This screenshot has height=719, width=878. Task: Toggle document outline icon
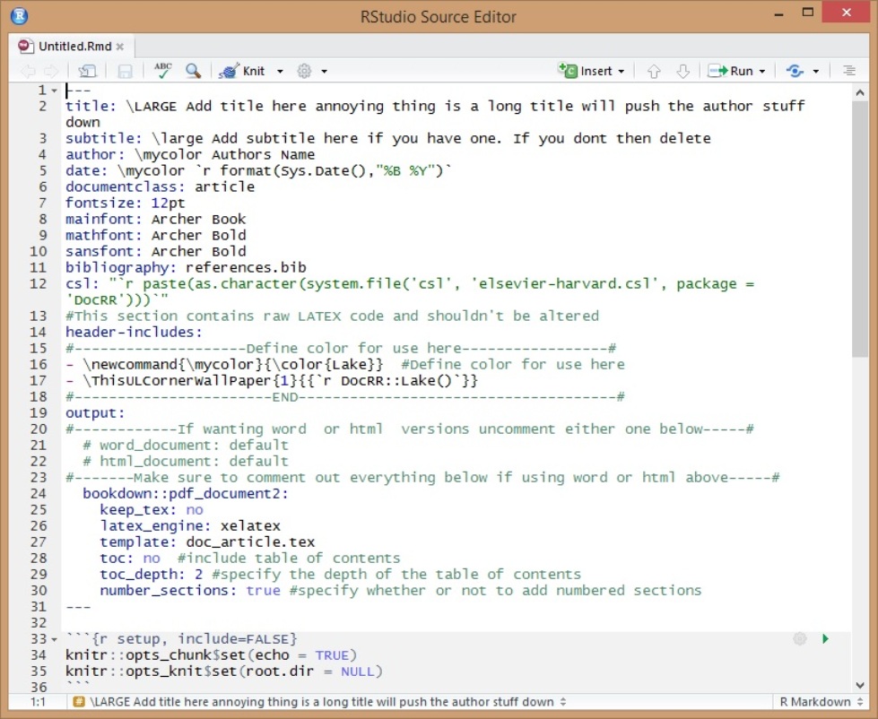849,71
